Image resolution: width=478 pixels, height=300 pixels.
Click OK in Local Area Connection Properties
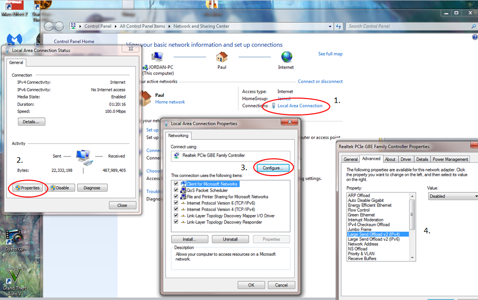click(x=251, y=285)
